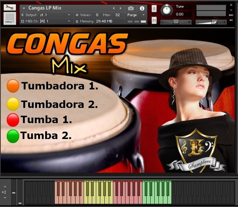
Task: Click the Max voices value 32
Action: 118,15
